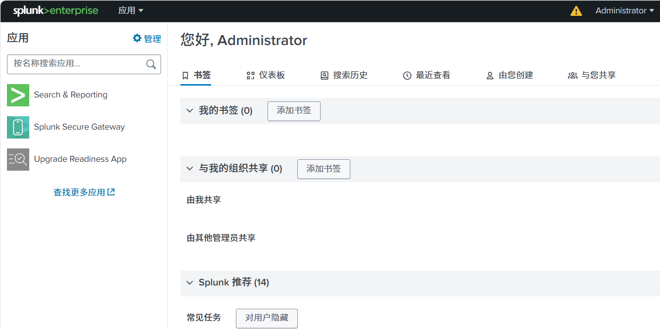The image size is (660, 329).
Task: Open the 应用 dropdown menu
Action: click(131, 10)
